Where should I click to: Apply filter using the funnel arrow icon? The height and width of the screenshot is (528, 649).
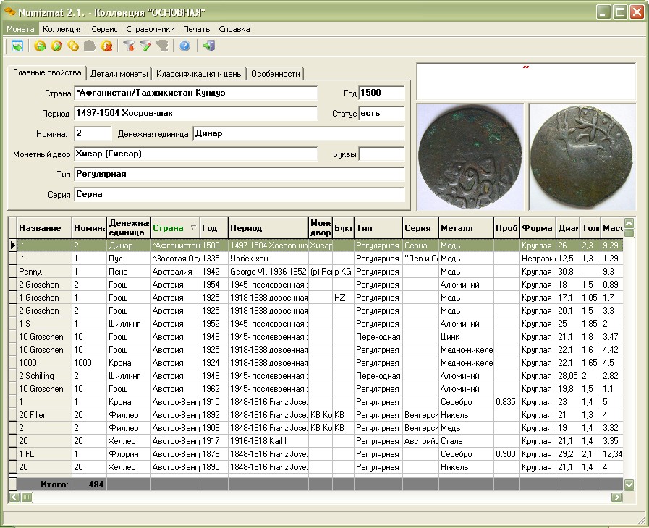pos(129,46)
